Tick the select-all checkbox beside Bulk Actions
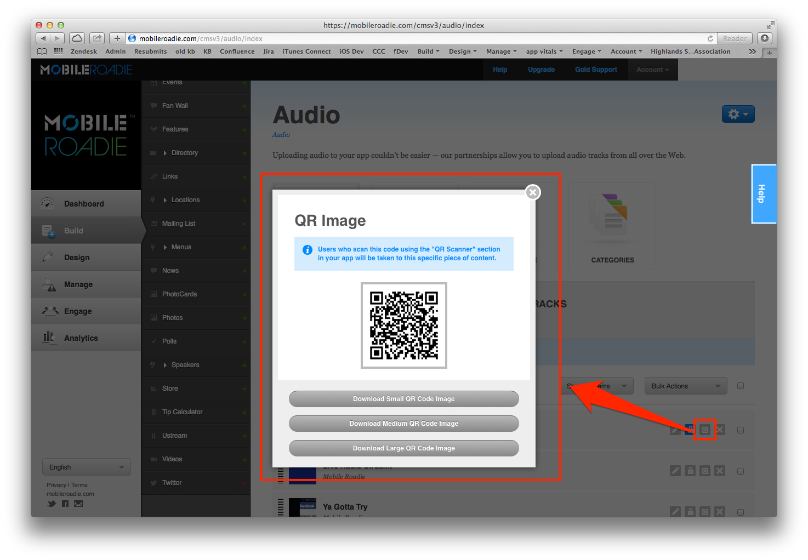 (x=741, y=386)
